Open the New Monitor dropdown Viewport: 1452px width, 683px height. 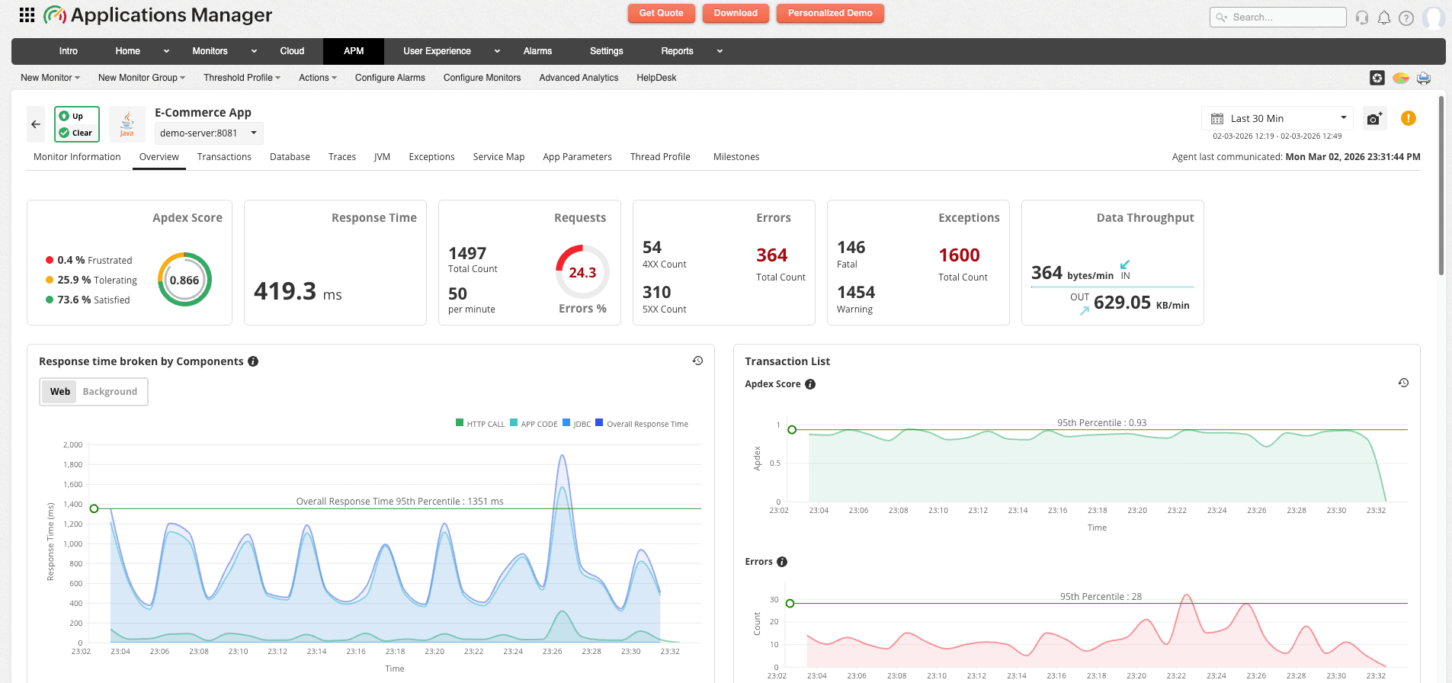point(50,78)
